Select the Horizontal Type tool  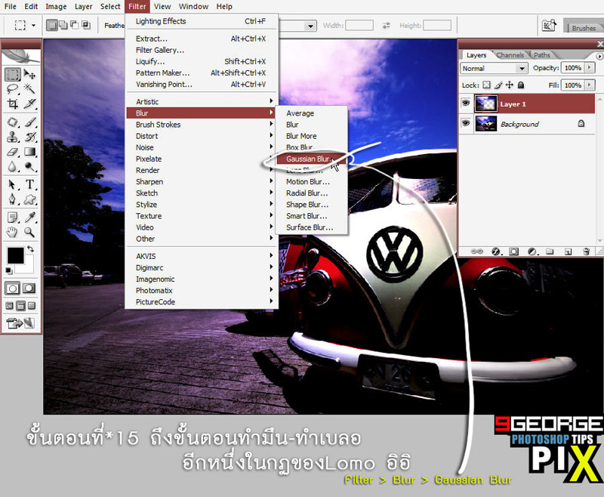[29, 185]
